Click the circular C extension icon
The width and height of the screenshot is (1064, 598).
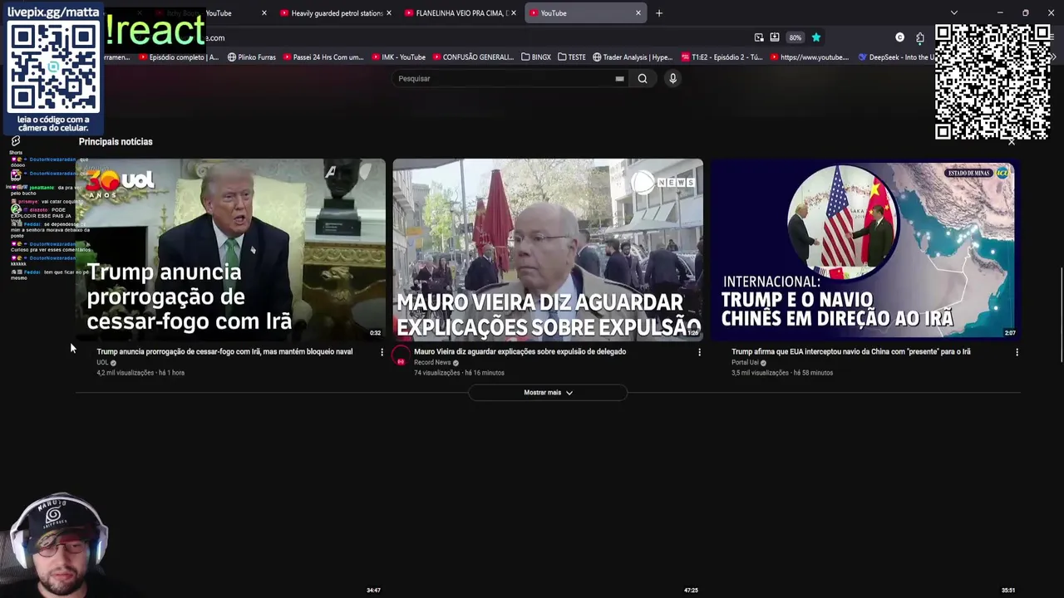click(899, 37)
